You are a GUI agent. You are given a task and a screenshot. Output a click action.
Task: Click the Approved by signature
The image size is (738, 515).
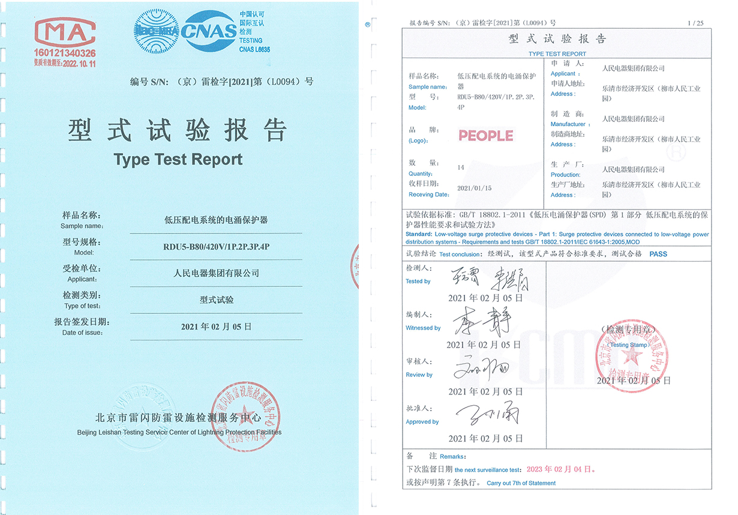coord(487,415)
